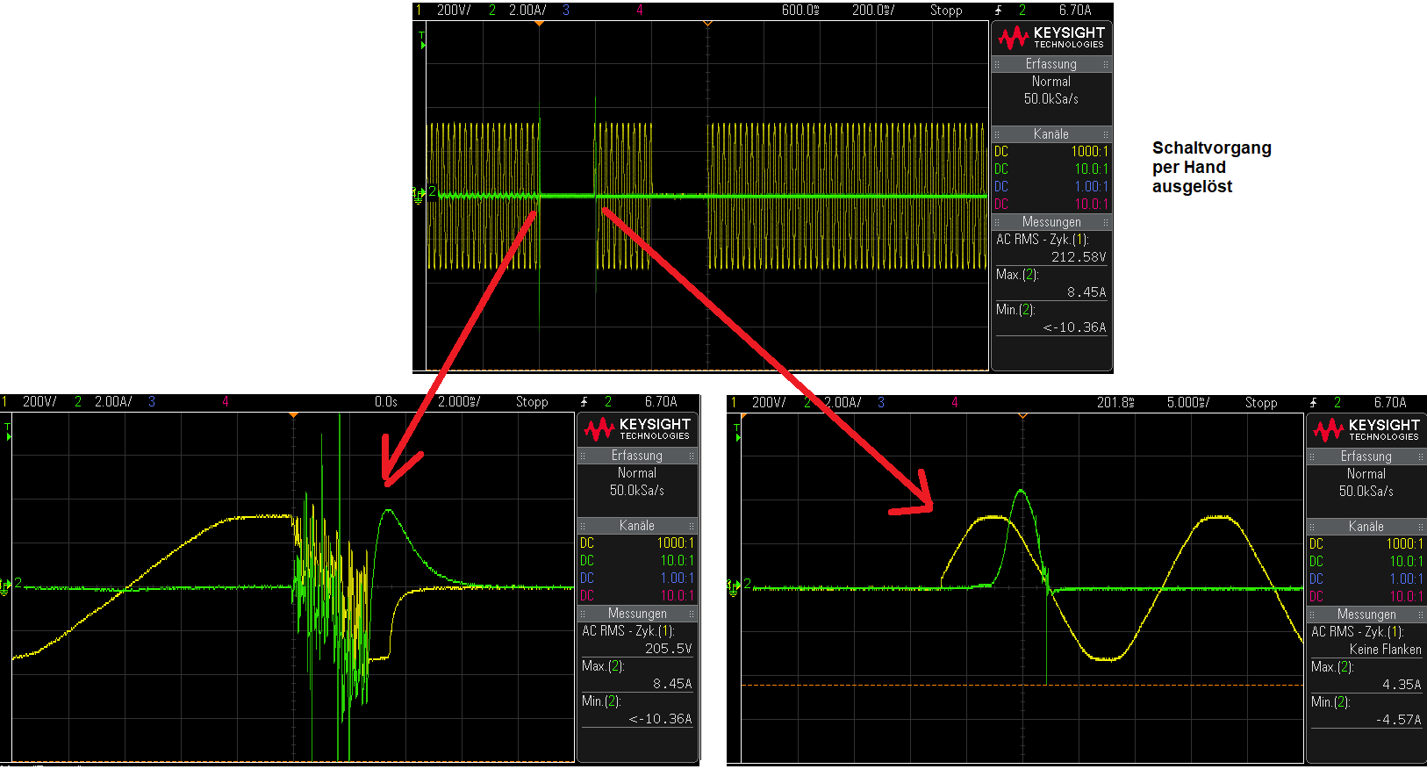Select the 205.5V AC RMS value
The image size is (1427, 769).
669,649
